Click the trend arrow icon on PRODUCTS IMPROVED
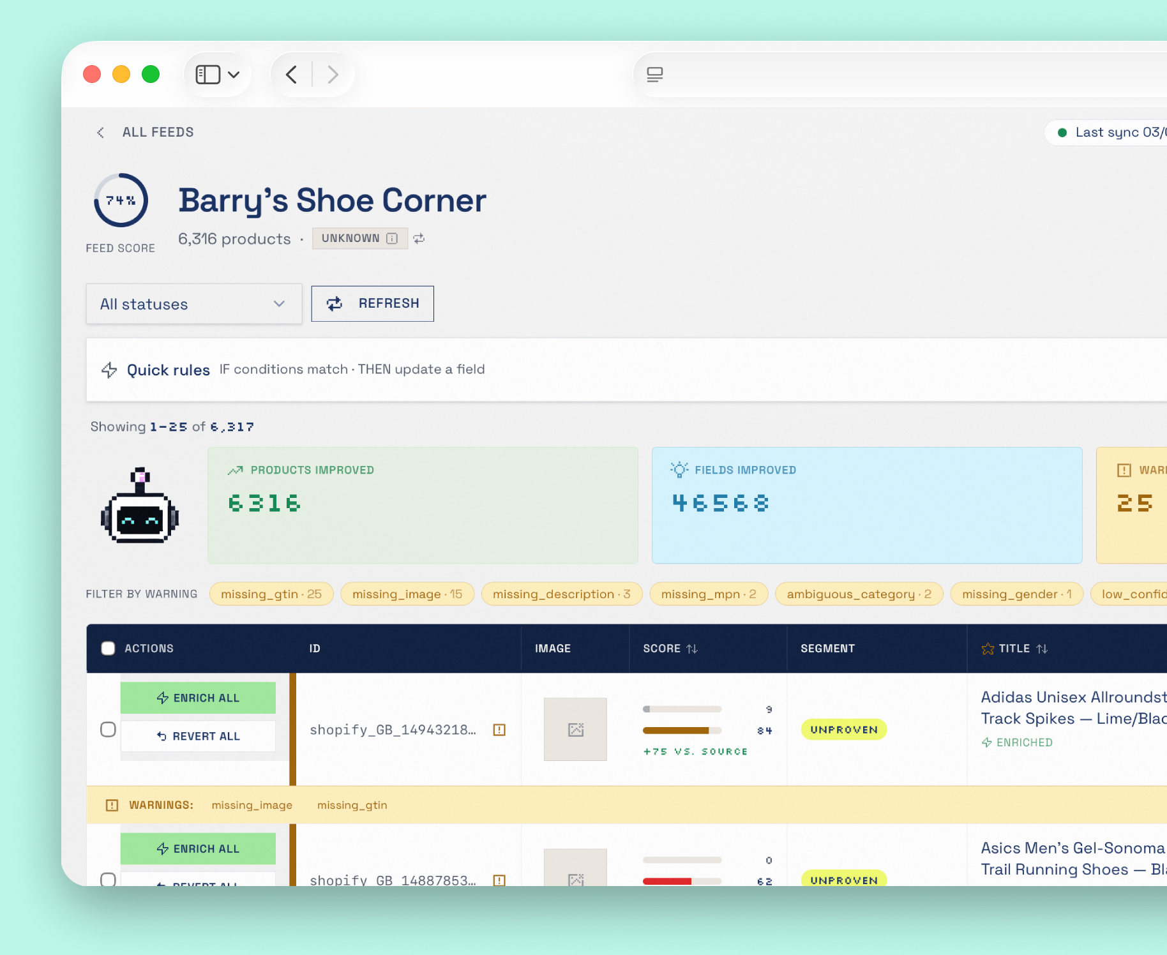The width and height of the screenshot is (1167, 955). [236, 470]
